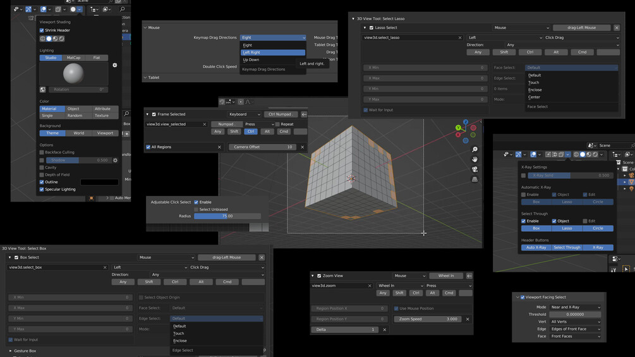Open X-Ray settings arrow in right header
Screen dimensions: 635x357
pos(568,155)
